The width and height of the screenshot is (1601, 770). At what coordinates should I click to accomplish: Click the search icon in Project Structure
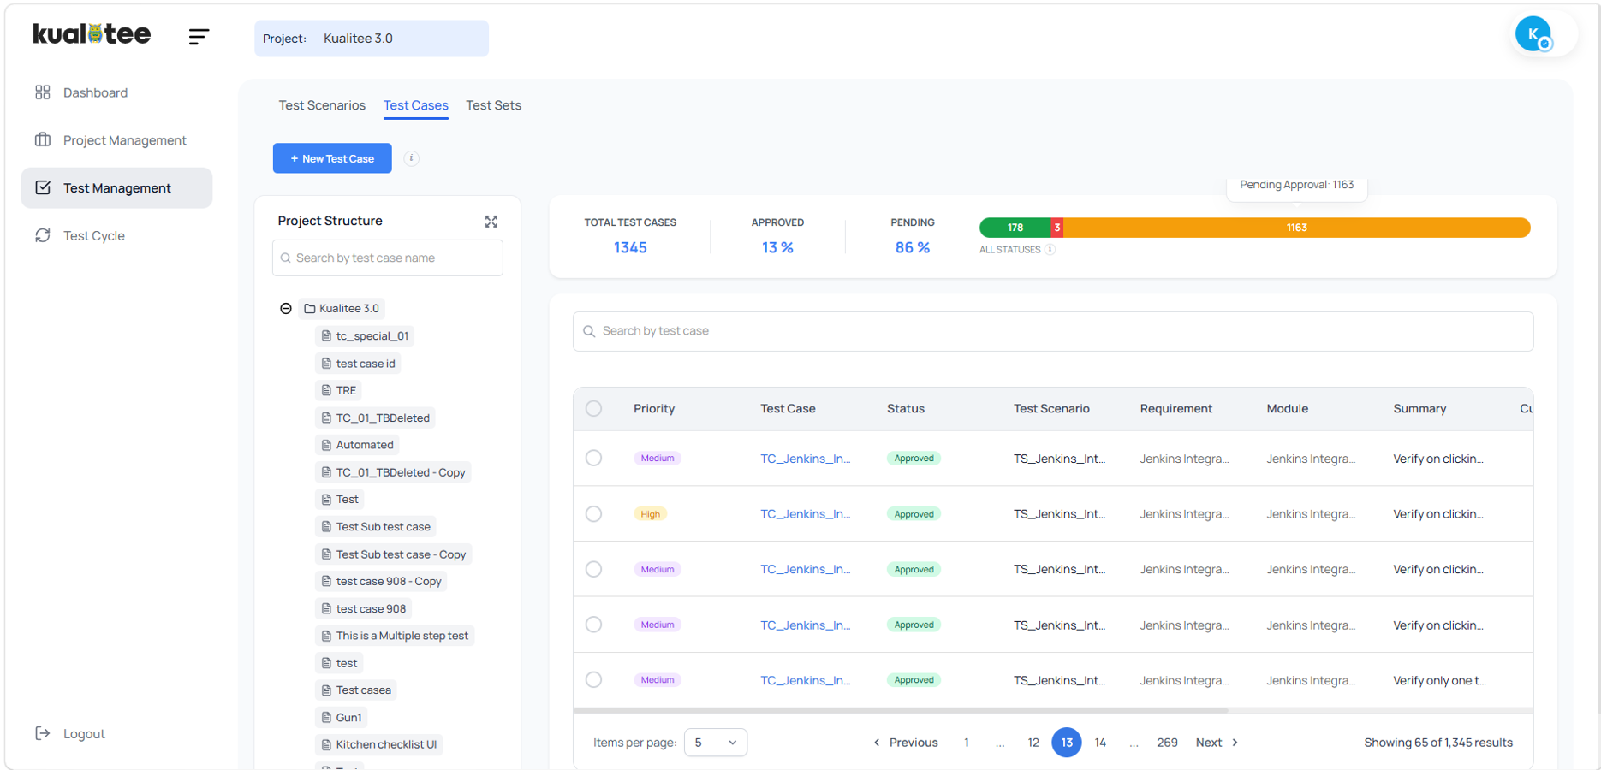[x=286, y=258]
